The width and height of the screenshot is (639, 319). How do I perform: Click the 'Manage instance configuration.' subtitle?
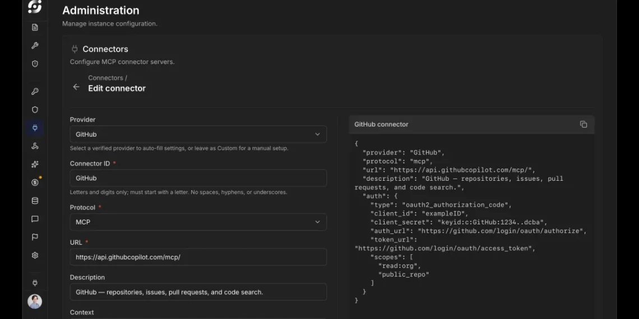110,24
